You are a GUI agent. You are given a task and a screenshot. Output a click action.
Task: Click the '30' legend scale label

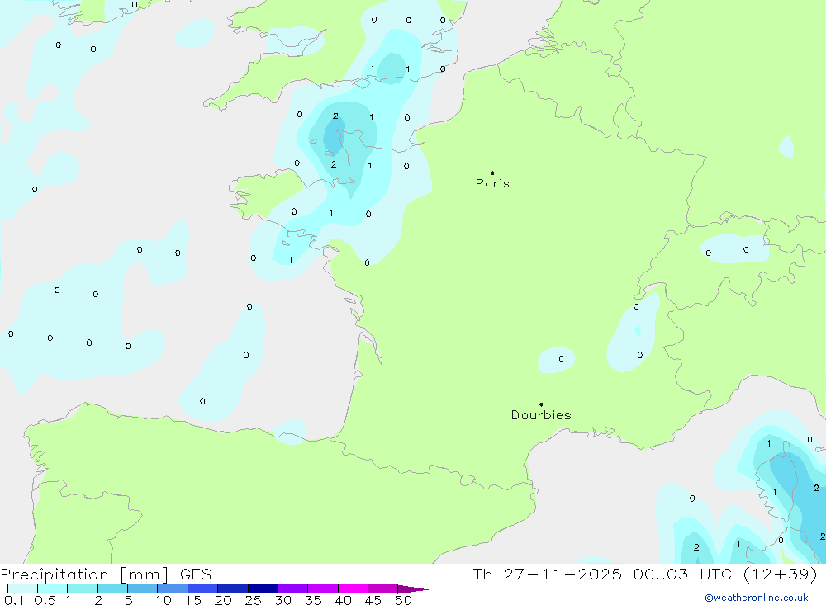[283, 600]
